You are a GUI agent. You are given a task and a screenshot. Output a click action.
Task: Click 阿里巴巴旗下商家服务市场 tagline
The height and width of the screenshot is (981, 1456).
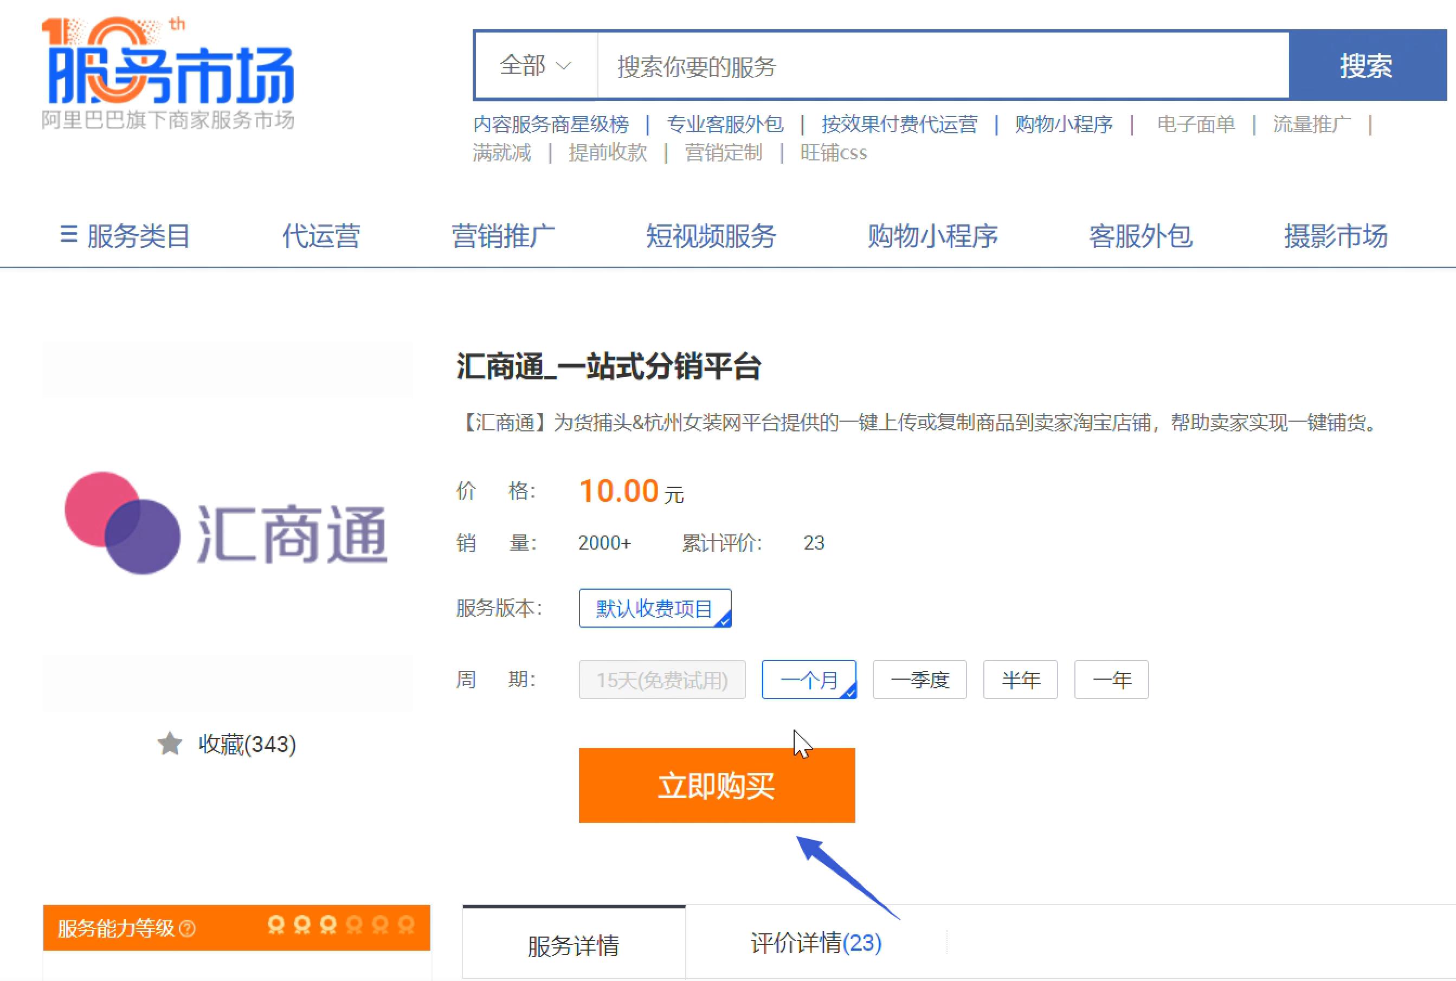click(169, 119)
